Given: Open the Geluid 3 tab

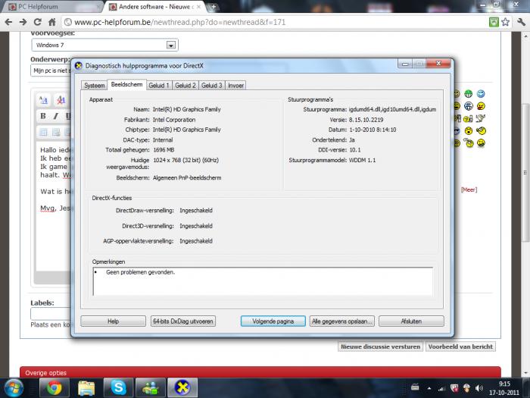Looking at the screenshot, I should (x=211, y=85).
